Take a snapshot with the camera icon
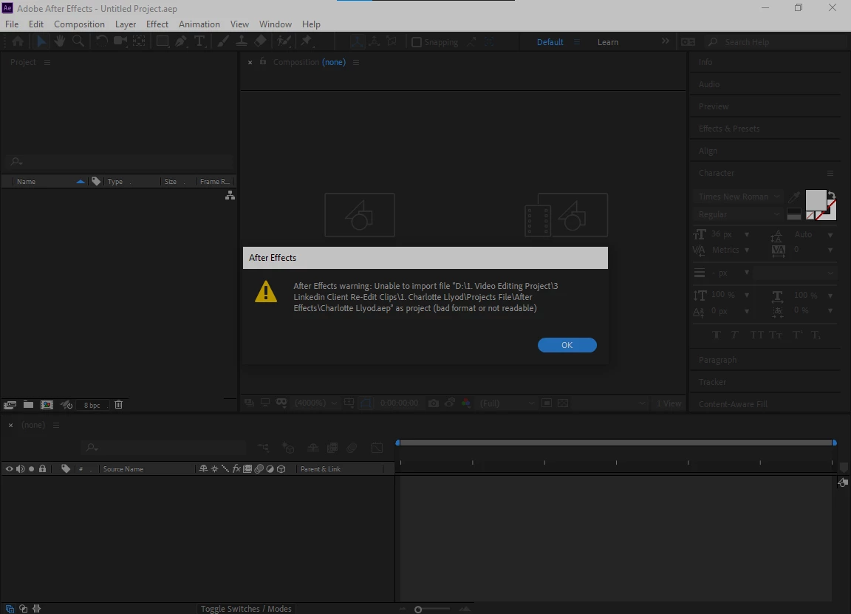This screenshot has width=851, height=614. point(433,403)
